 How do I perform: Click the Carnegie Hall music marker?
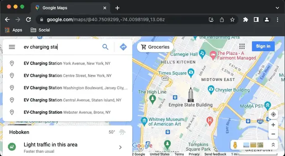click(x=202, y=54)
